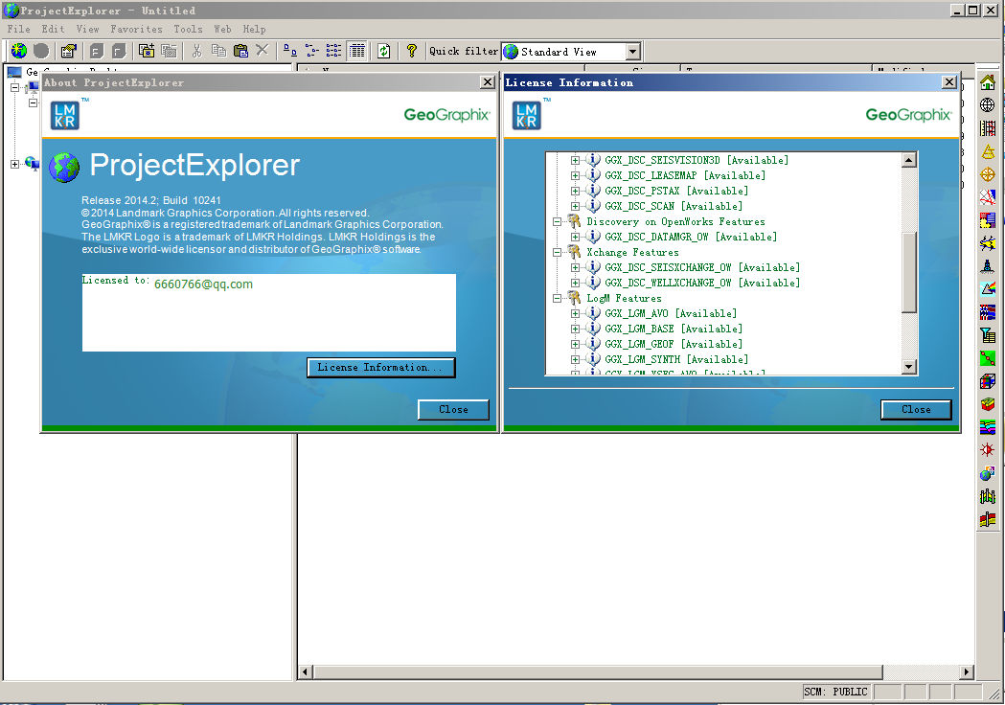
Task: Click the license list scrollbar up arrow
Action: coord(909,160)
